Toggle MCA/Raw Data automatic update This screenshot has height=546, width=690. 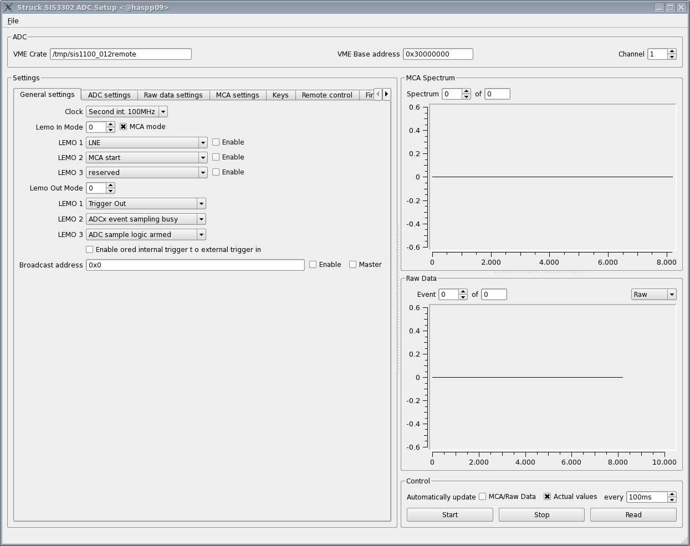click(x=482, y=497)
